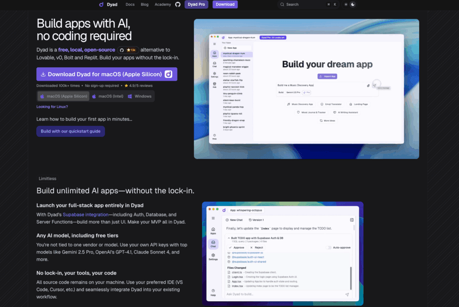
Task: Select bright-phoenix-sprint in the app list
Action: pos(237,128)
